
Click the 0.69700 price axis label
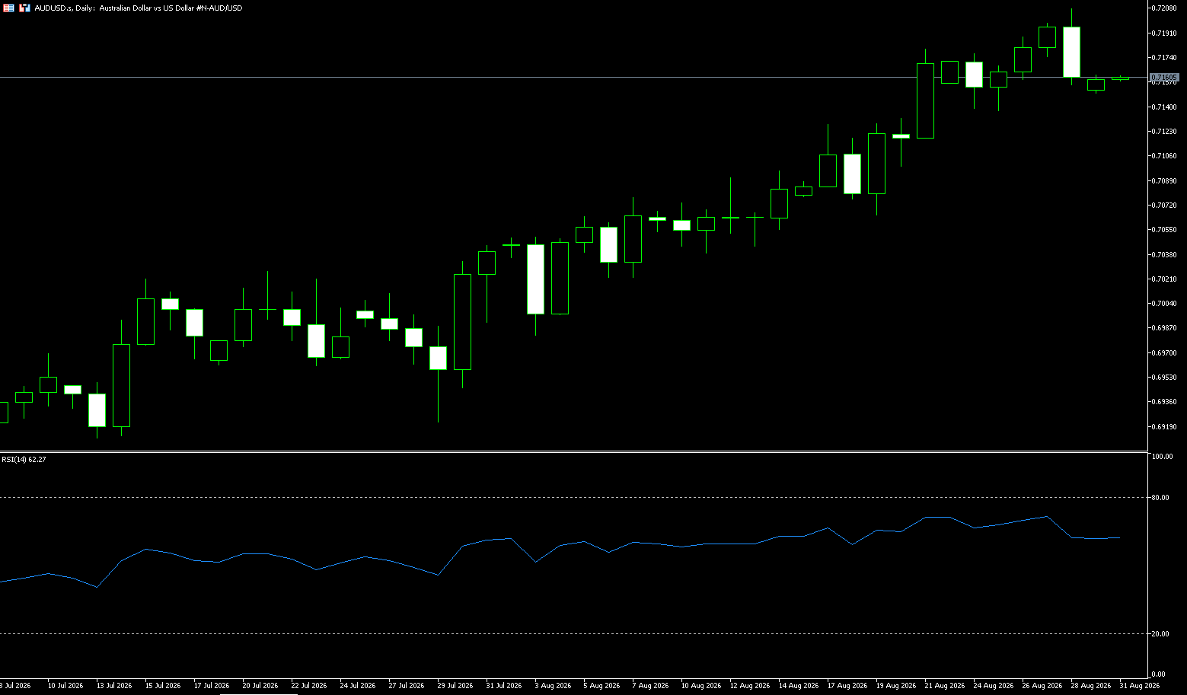[x=1166, y=353]
